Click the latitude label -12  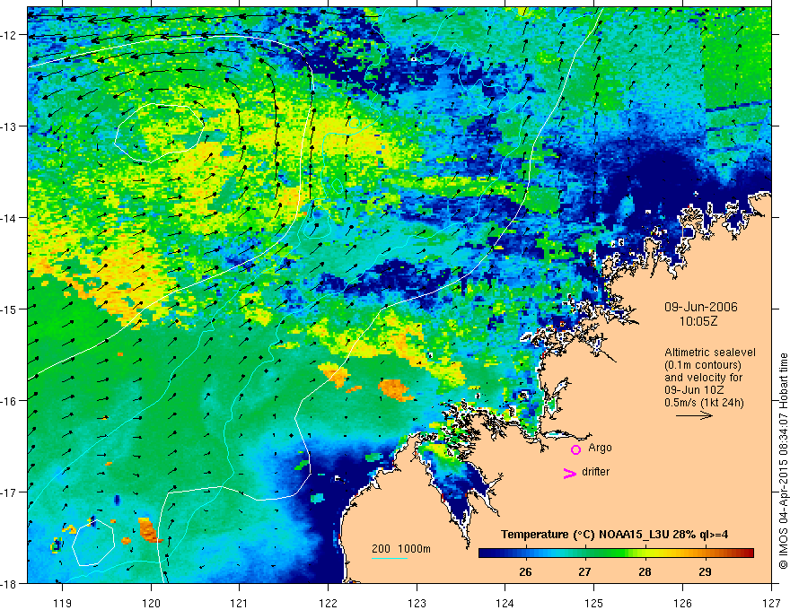(9, 35)
